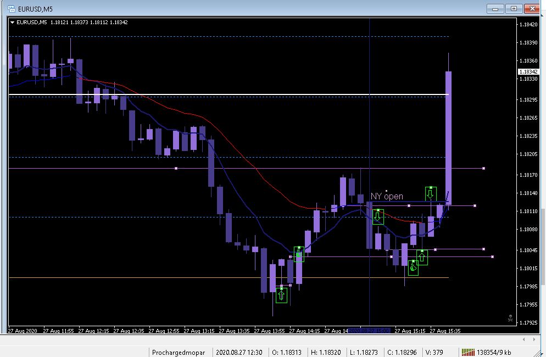This screenshot has width=546, height=357.
Task: Click the skull icon in the chart corner
Action: coord(510,318)
